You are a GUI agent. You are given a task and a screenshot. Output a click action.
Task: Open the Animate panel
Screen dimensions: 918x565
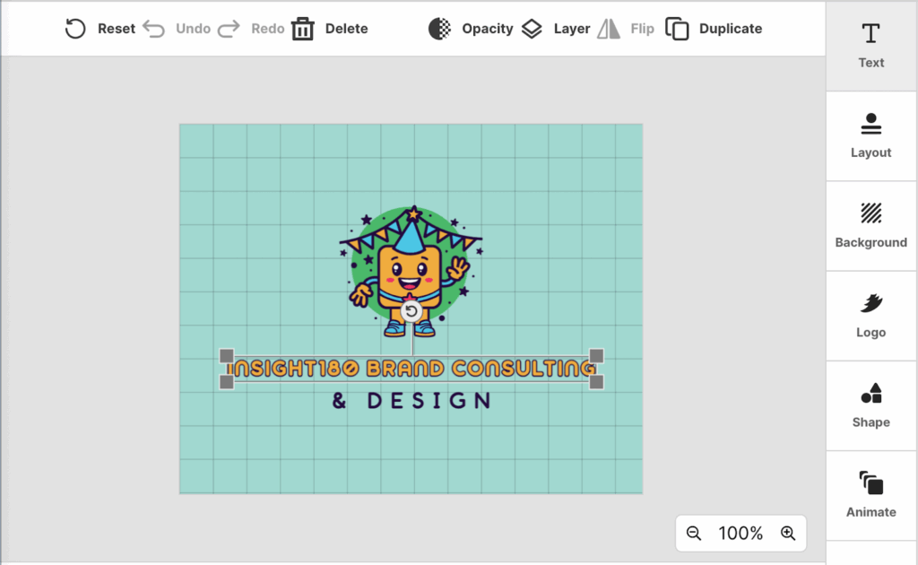coord(870,494)
